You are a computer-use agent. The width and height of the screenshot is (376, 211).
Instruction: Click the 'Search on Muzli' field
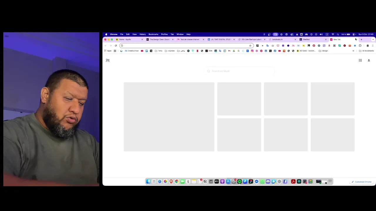tap(239, 71)
